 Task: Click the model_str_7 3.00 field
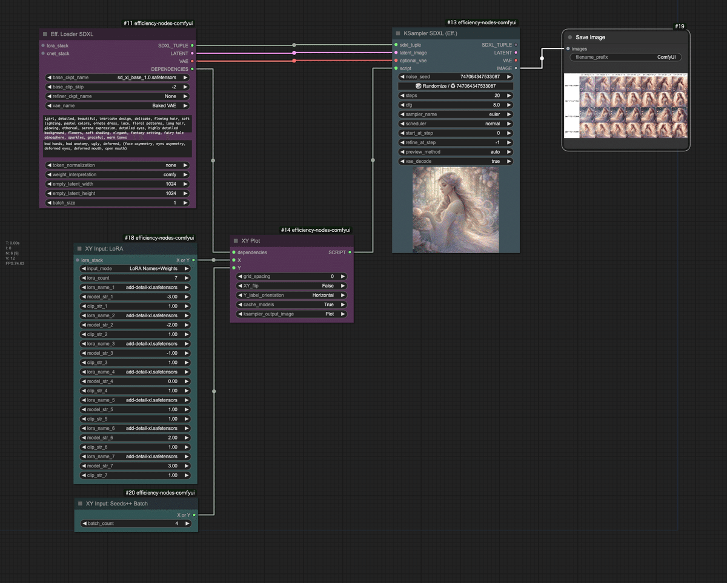[x=136, y=466]
